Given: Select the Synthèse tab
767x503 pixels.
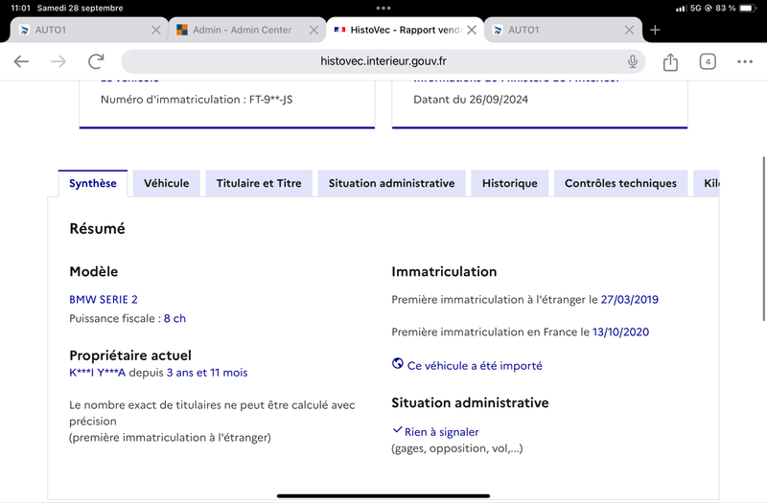Looking at the screenshot, I should [x=93, y=183].
